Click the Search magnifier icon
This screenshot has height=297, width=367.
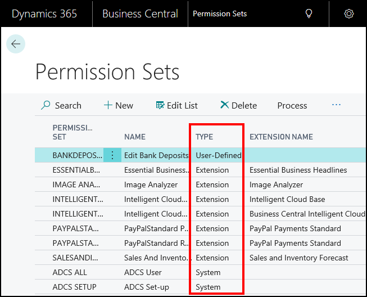[x=46, y=105]
